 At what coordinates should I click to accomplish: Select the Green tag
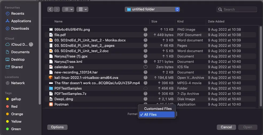[x=13, y=129]
